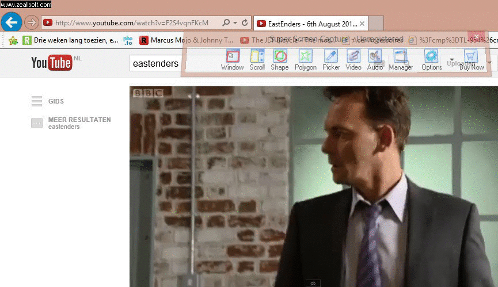Expand the address bar search dropdown arrow
Screen dimensions: 498x287
(x=235, y=23)
